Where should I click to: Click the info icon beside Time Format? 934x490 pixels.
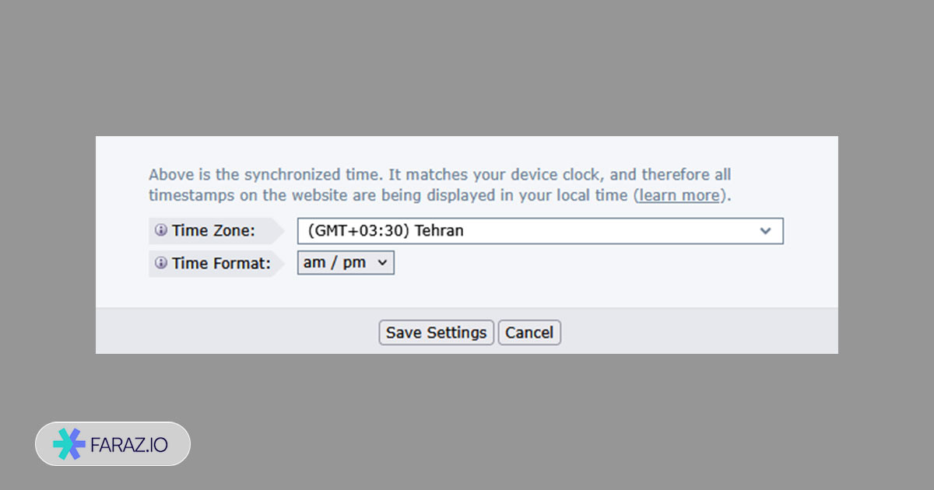(160, 264)
